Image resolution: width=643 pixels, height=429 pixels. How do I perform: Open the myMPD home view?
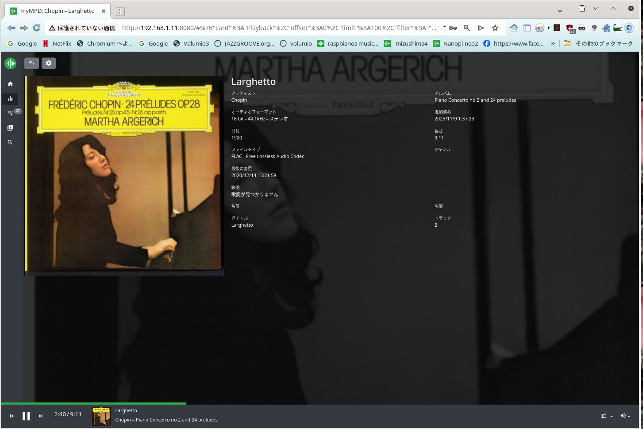coord(10,84)
